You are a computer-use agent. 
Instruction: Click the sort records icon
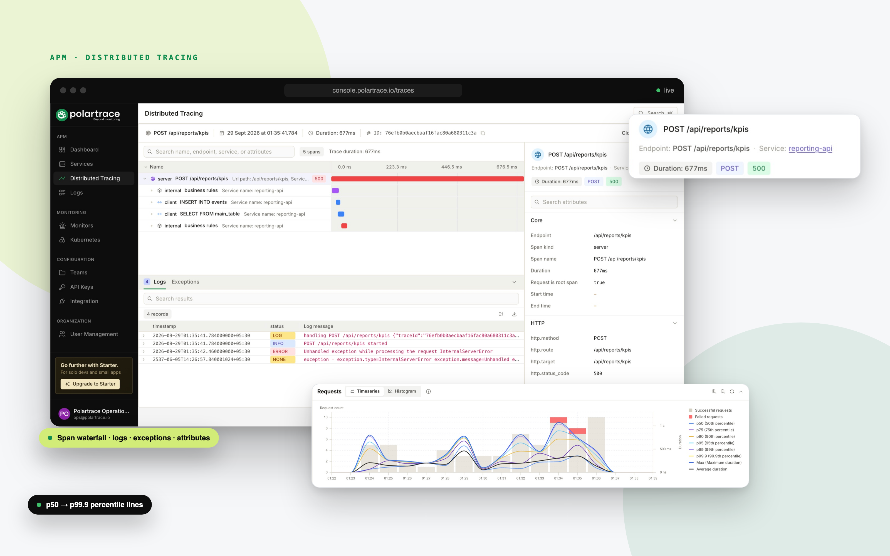click(501, 314)
